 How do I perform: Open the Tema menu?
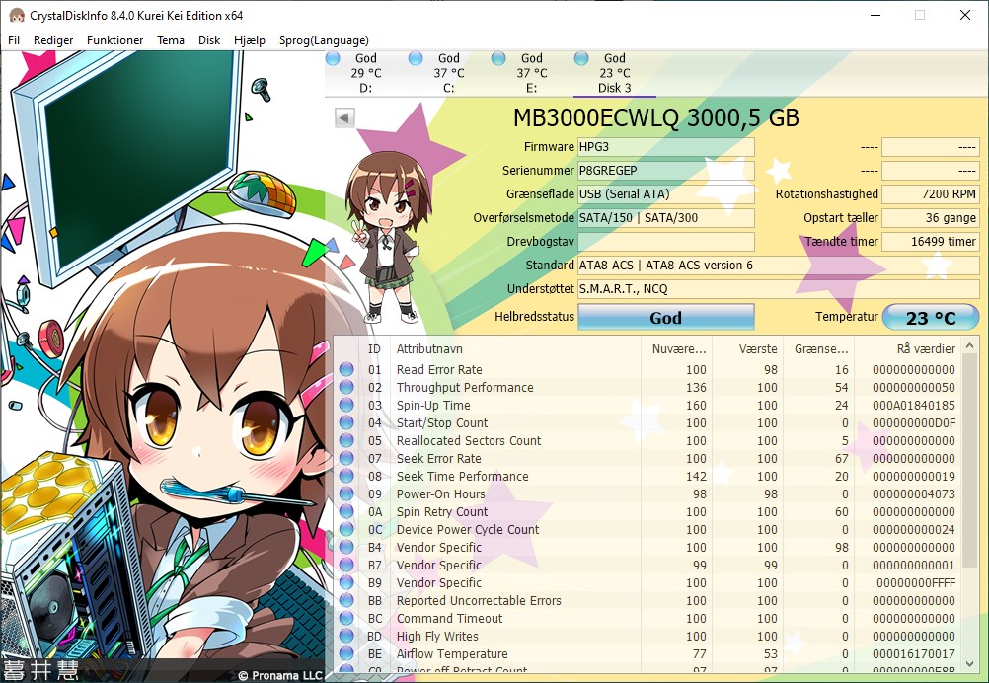pos(171,40)
